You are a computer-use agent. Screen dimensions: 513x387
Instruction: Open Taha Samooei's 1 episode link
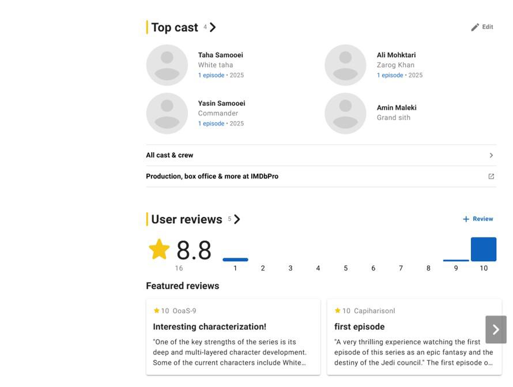(x=211, y=76)
